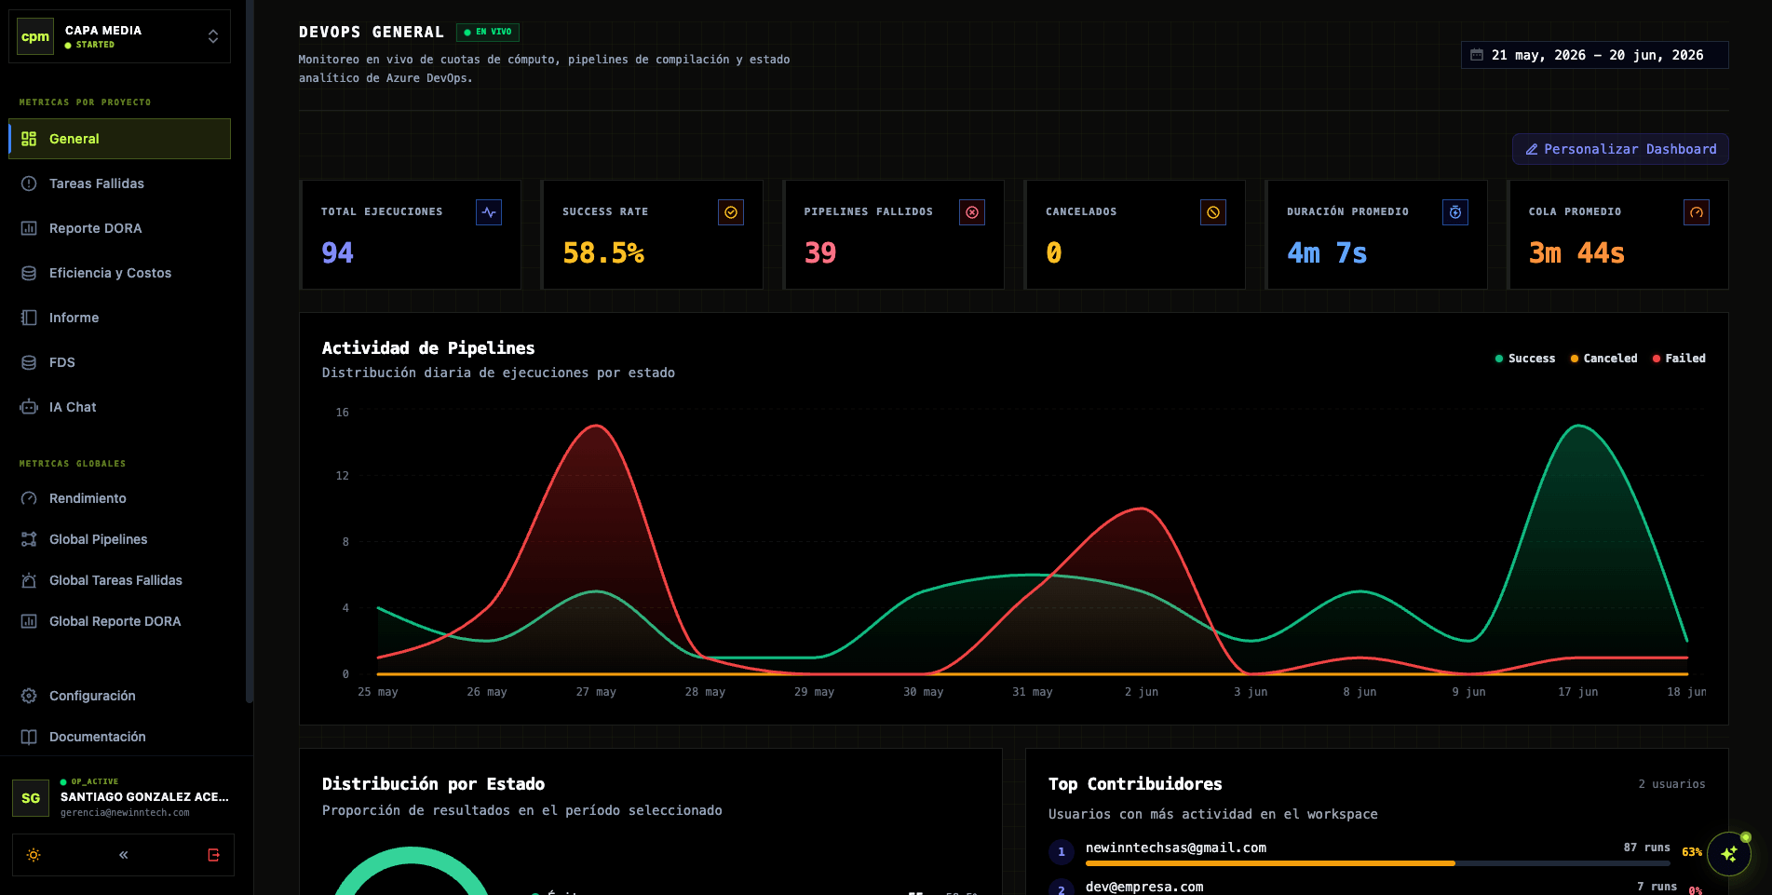Open the General dashboard menu item
Viewport: 1772px width, 895px height.
pyautogui.click(x=119, y=139)
